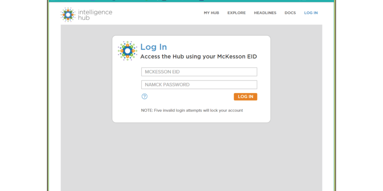Click the teal bar at the page top

[191, 1]
